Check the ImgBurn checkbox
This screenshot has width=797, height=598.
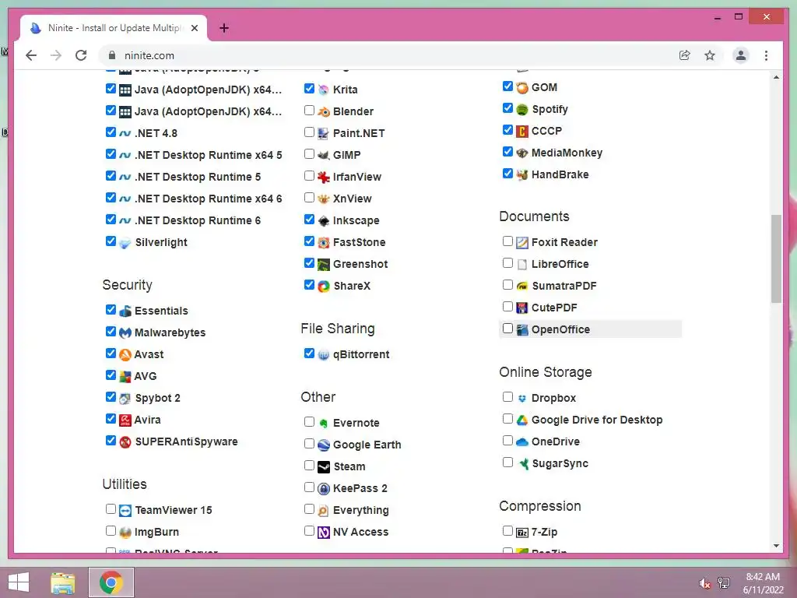(x=111, y=530)
